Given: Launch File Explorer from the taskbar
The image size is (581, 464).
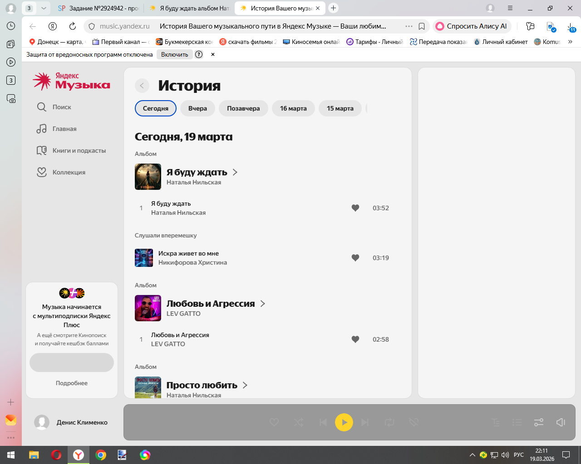Looking at the screenshot, I should click(34, 455).
